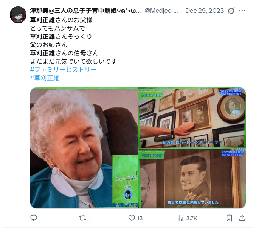
Task: View analytics bar chart icon
Action: coord(180,218)
